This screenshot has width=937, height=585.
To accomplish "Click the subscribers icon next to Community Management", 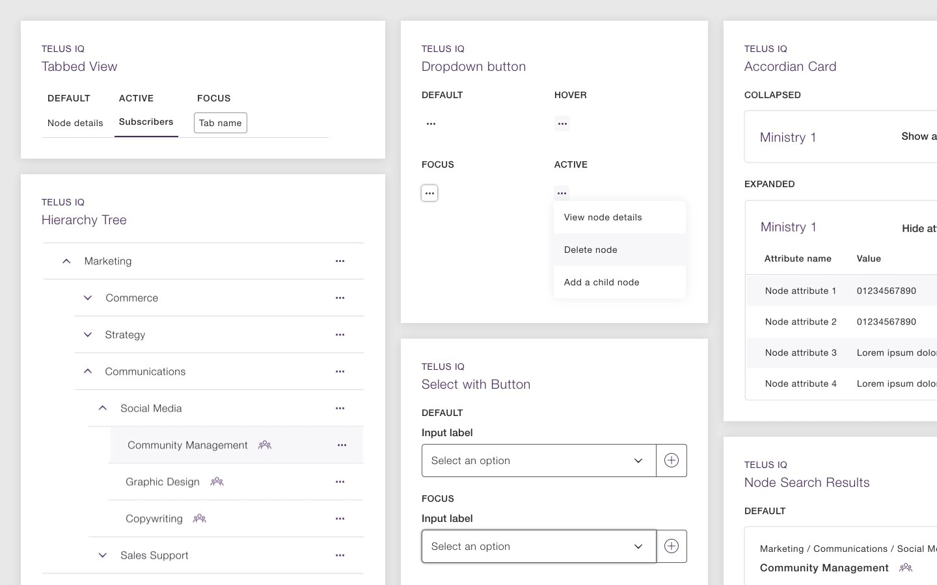I will (x=264, y=445).
